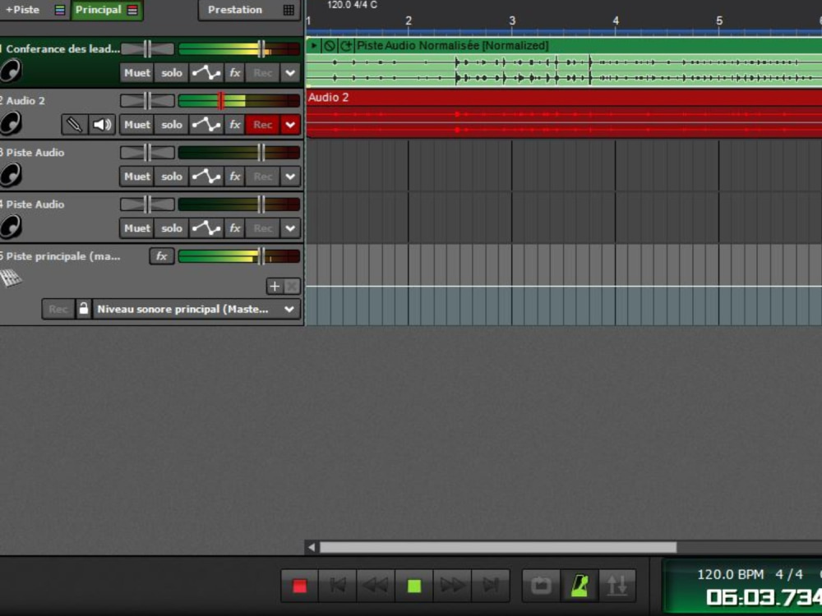The width and height of the screenshot is (822, 616).
Task: Jump to start with skip-back button
Action: [x=337, y=585]
